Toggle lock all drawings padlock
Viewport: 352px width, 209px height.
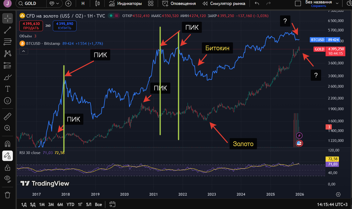(8, 168)
